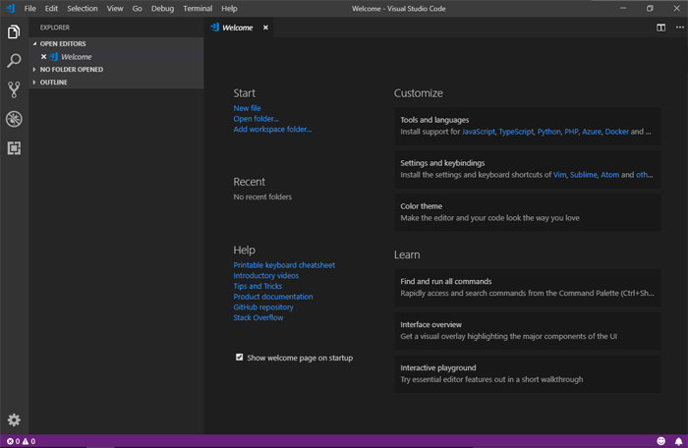Screen dimensions: 688x448
Task: Click the smiley feedback icon
Action: pos(660,442)
